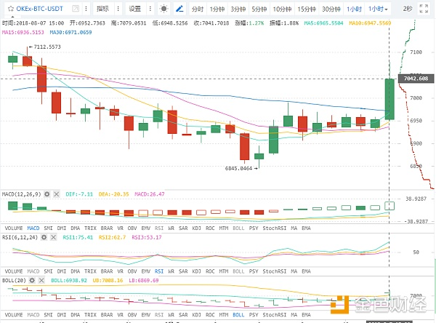Select OBV in the row below the RSI chart

[132, 271]
